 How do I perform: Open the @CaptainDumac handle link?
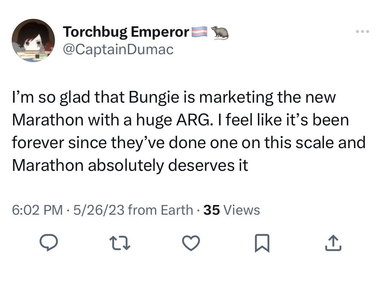click(118, 49)
